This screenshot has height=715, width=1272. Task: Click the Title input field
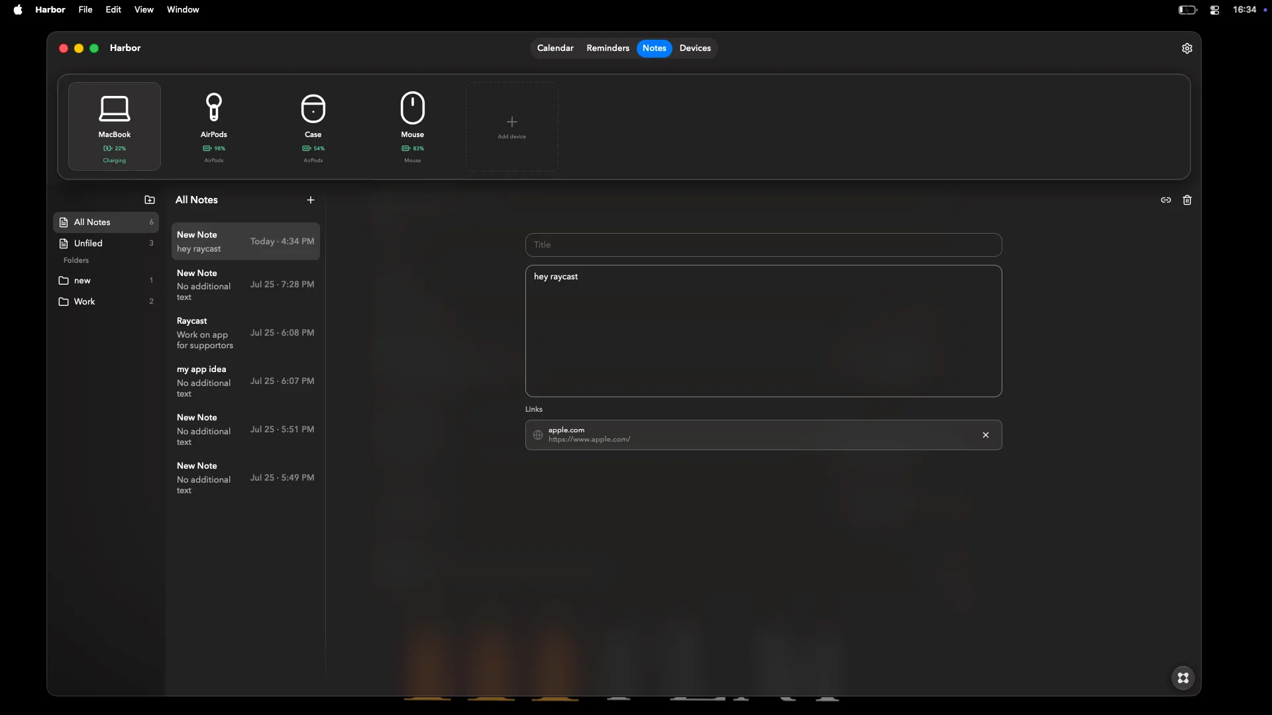tap(763, 245)
